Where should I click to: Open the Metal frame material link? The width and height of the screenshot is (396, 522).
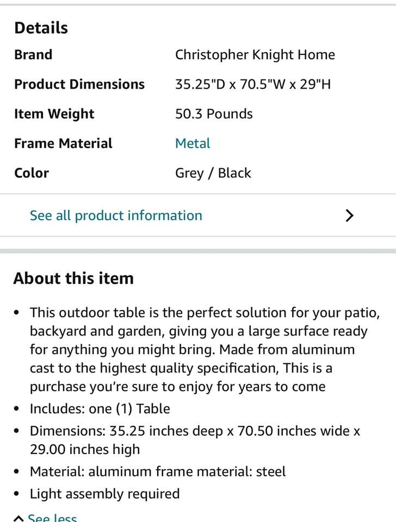point(193,144)
